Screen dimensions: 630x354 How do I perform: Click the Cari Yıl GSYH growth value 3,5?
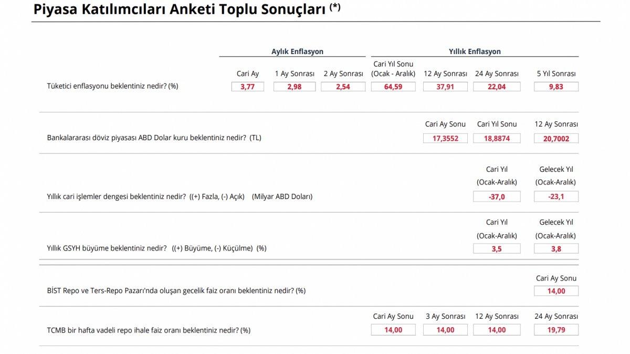point(497,249)
